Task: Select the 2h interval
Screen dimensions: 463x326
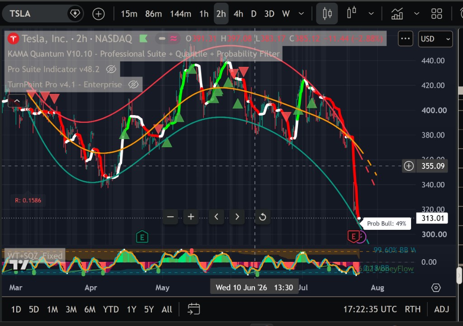Action: point(221,14)
